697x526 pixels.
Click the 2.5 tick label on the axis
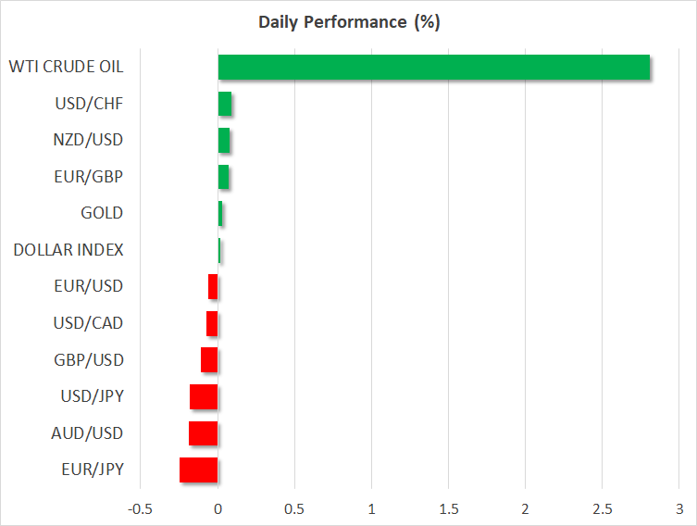pyautogui.click(x=602, y=508)
